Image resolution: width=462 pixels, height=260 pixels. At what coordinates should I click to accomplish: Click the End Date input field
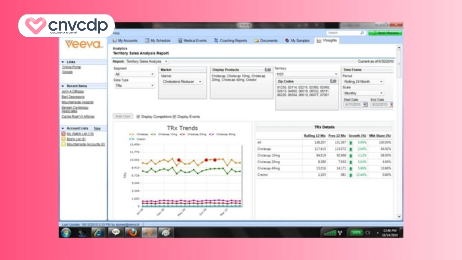[x=380, y=105]
